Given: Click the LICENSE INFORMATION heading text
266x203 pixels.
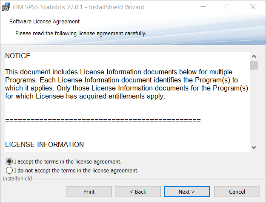Looking at the screenshot, I should coord(44,144).
